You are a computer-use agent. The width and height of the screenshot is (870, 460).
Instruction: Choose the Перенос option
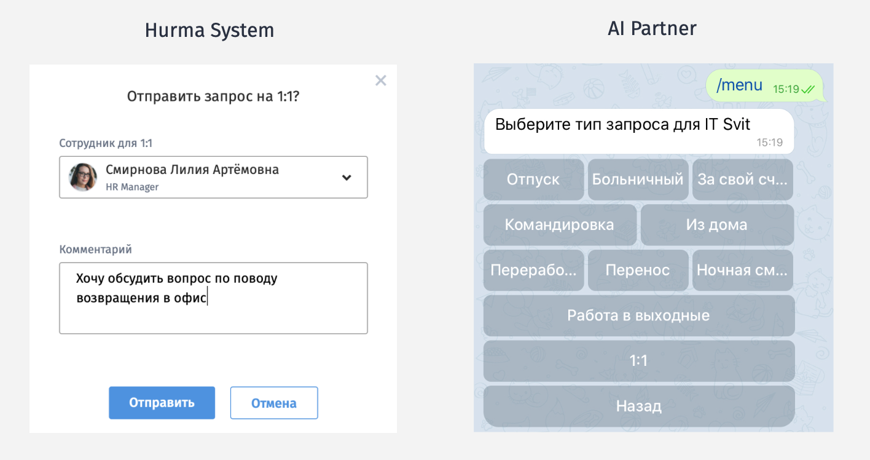pyautogui.click(x=638, y=271)
